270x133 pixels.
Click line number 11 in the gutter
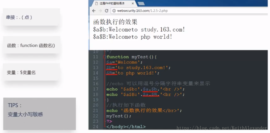(95, 57)
